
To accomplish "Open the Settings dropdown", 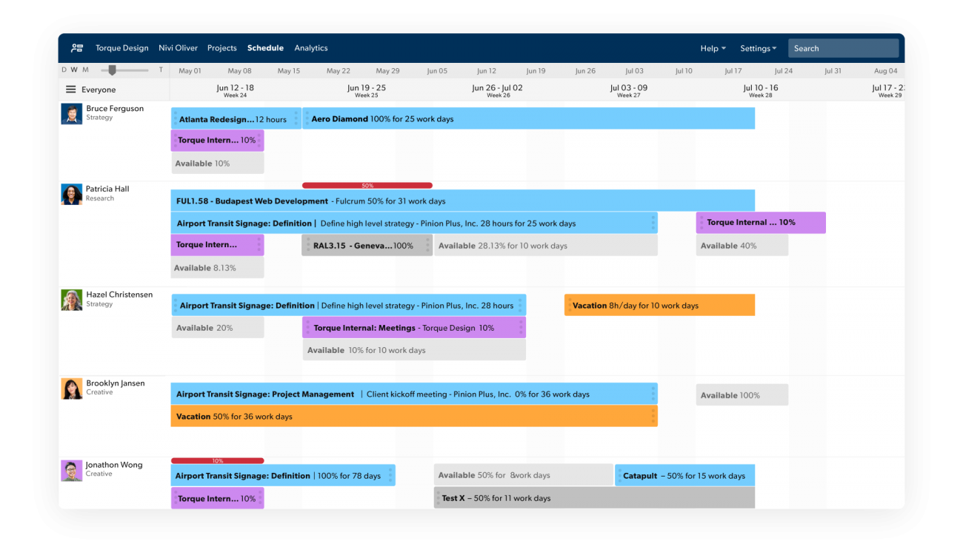I will click(x=758, y=47).
